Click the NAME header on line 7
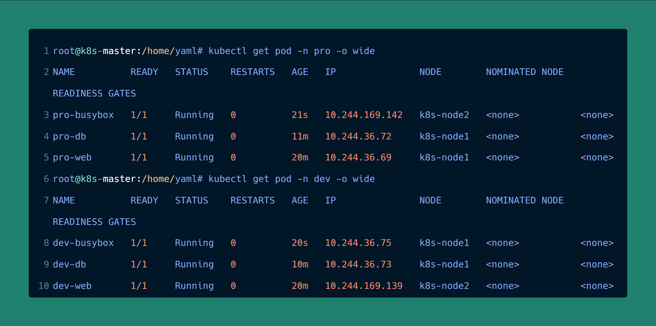 point(64,200)
